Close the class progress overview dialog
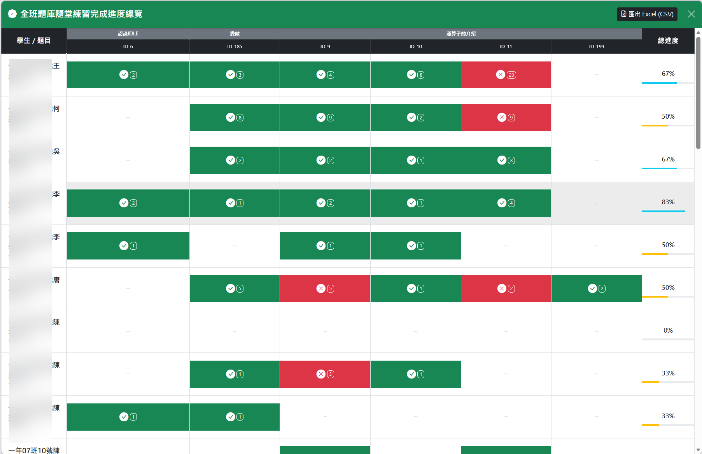702x454 pixels. tap(691, 14)
